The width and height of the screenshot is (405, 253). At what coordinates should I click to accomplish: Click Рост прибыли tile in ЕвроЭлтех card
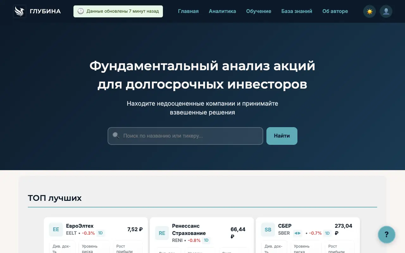coord(128,247)
